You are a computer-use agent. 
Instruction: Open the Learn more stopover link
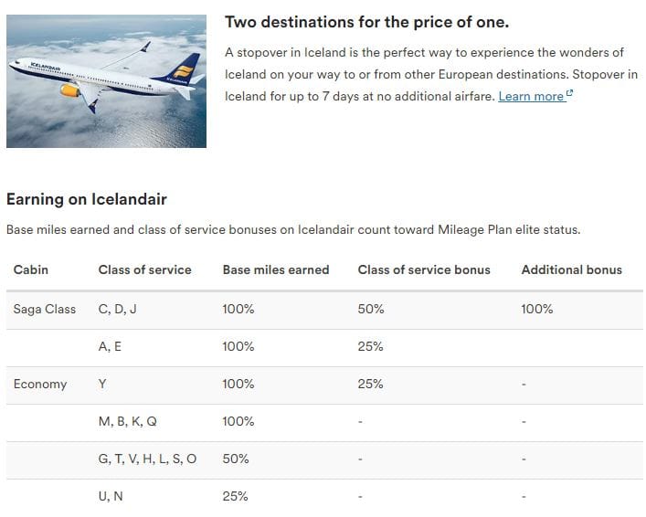click(x=530, y=96)
